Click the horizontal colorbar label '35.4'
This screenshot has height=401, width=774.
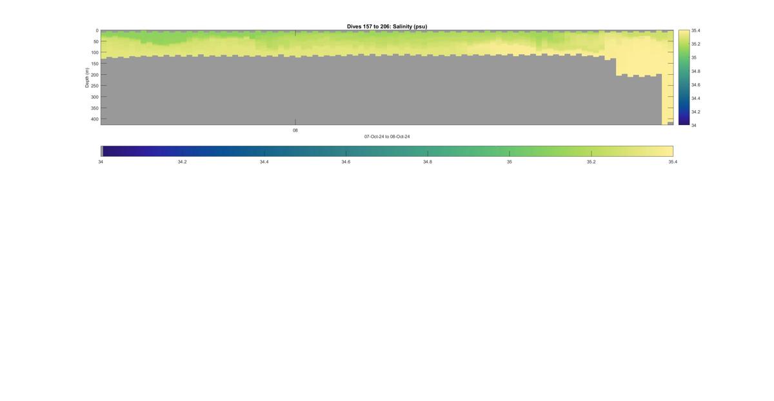[x=673, y=162]
